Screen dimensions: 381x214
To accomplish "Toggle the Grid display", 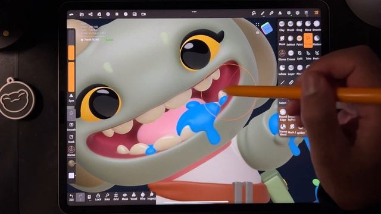I will click(116, 197).
